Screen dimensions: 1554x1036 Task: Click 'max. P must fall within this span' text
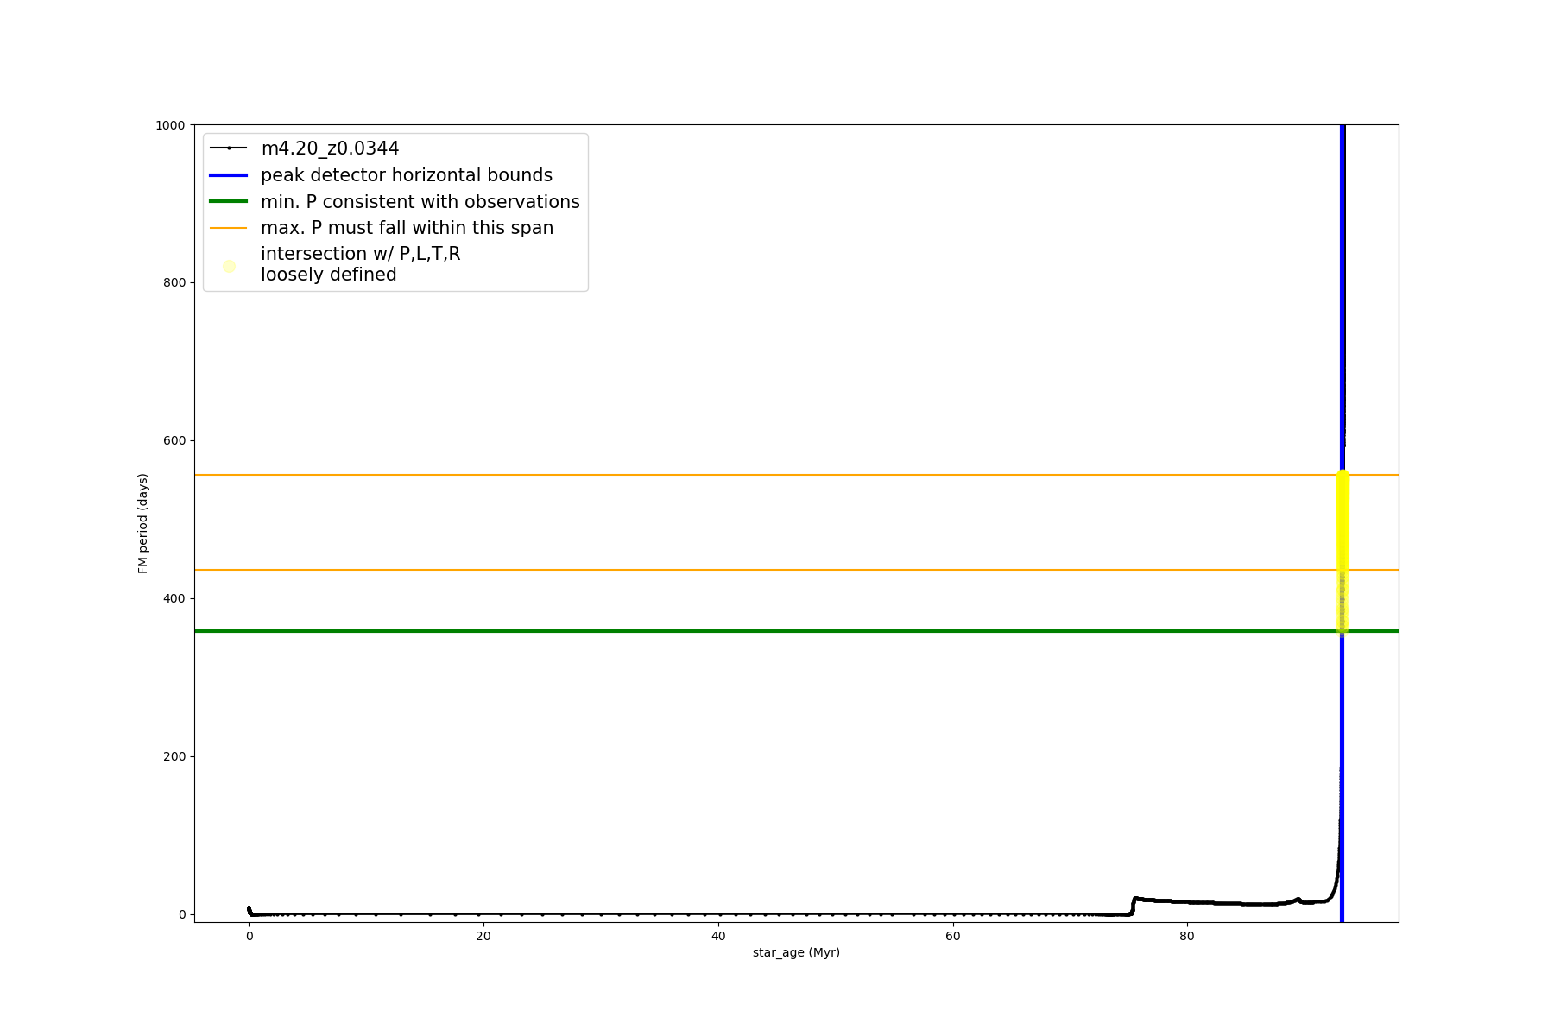407,228
